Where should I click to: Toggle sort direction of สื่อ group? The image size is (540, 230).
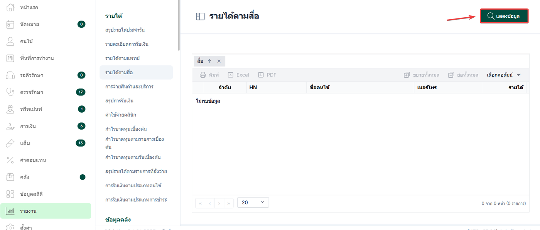point(209,61)
